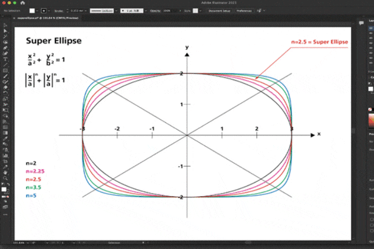Select the Free Transform tool
The height and width of the screenshot is (249, 374).
5,110
